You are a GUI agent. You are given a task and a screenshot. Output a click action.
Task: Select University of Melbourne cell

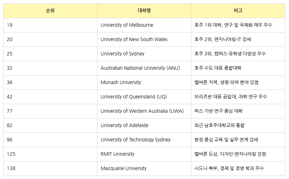pyautogui.click(x=144, y=25)
